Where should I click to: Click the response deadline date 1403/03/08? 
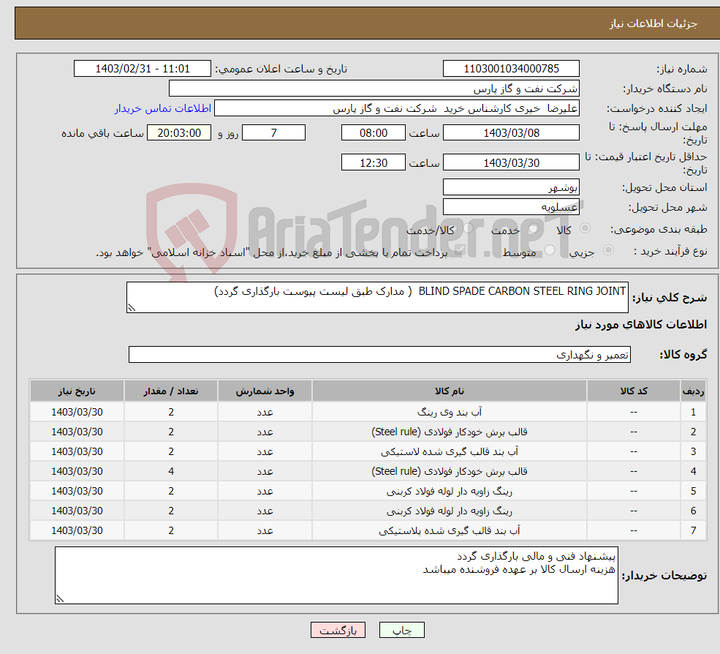(511, 133)
